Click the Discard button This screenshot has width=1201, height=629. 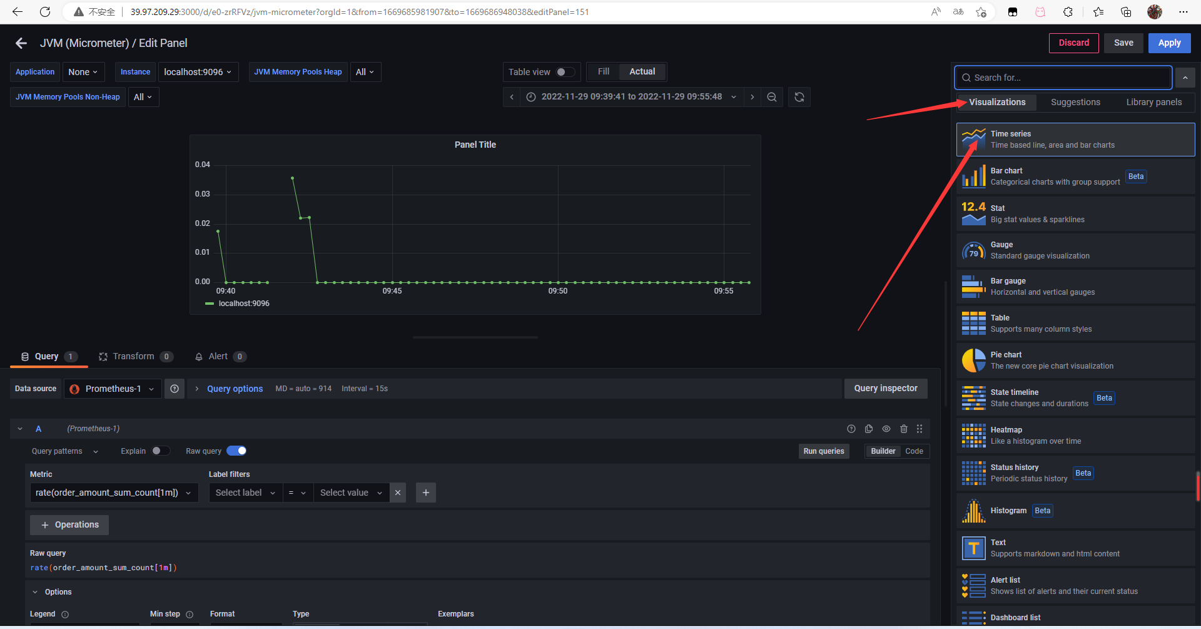[1074, 43]
